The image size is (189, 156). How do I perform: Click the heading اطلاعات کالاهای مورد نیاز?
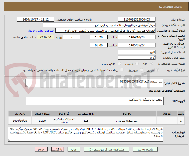[166, 91]
